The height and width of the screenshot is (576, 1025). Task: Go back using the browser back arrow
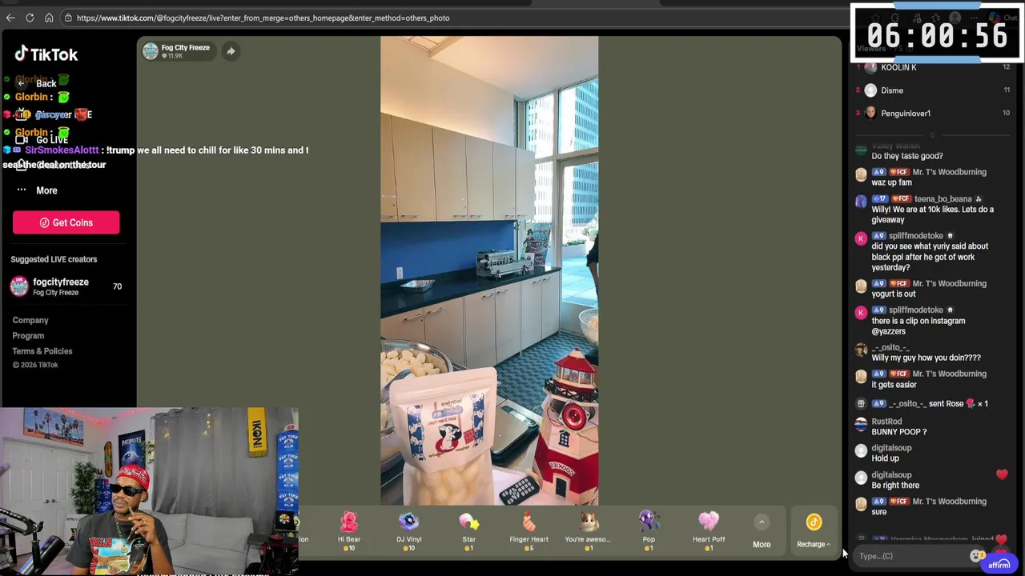click(10, 18)
